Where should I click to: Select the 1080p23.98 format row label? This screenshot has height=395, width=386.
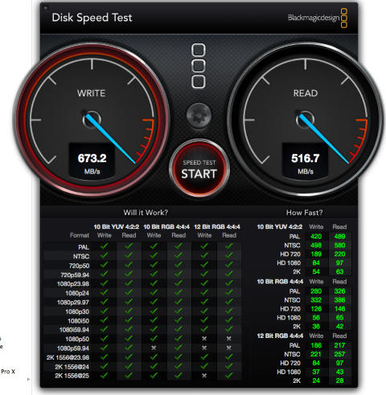tap(73, 283)
